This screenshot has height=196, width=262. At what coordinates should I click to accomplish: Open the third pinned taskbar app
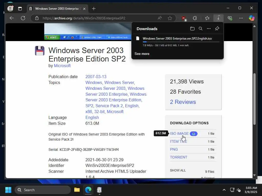coord(99,190)
